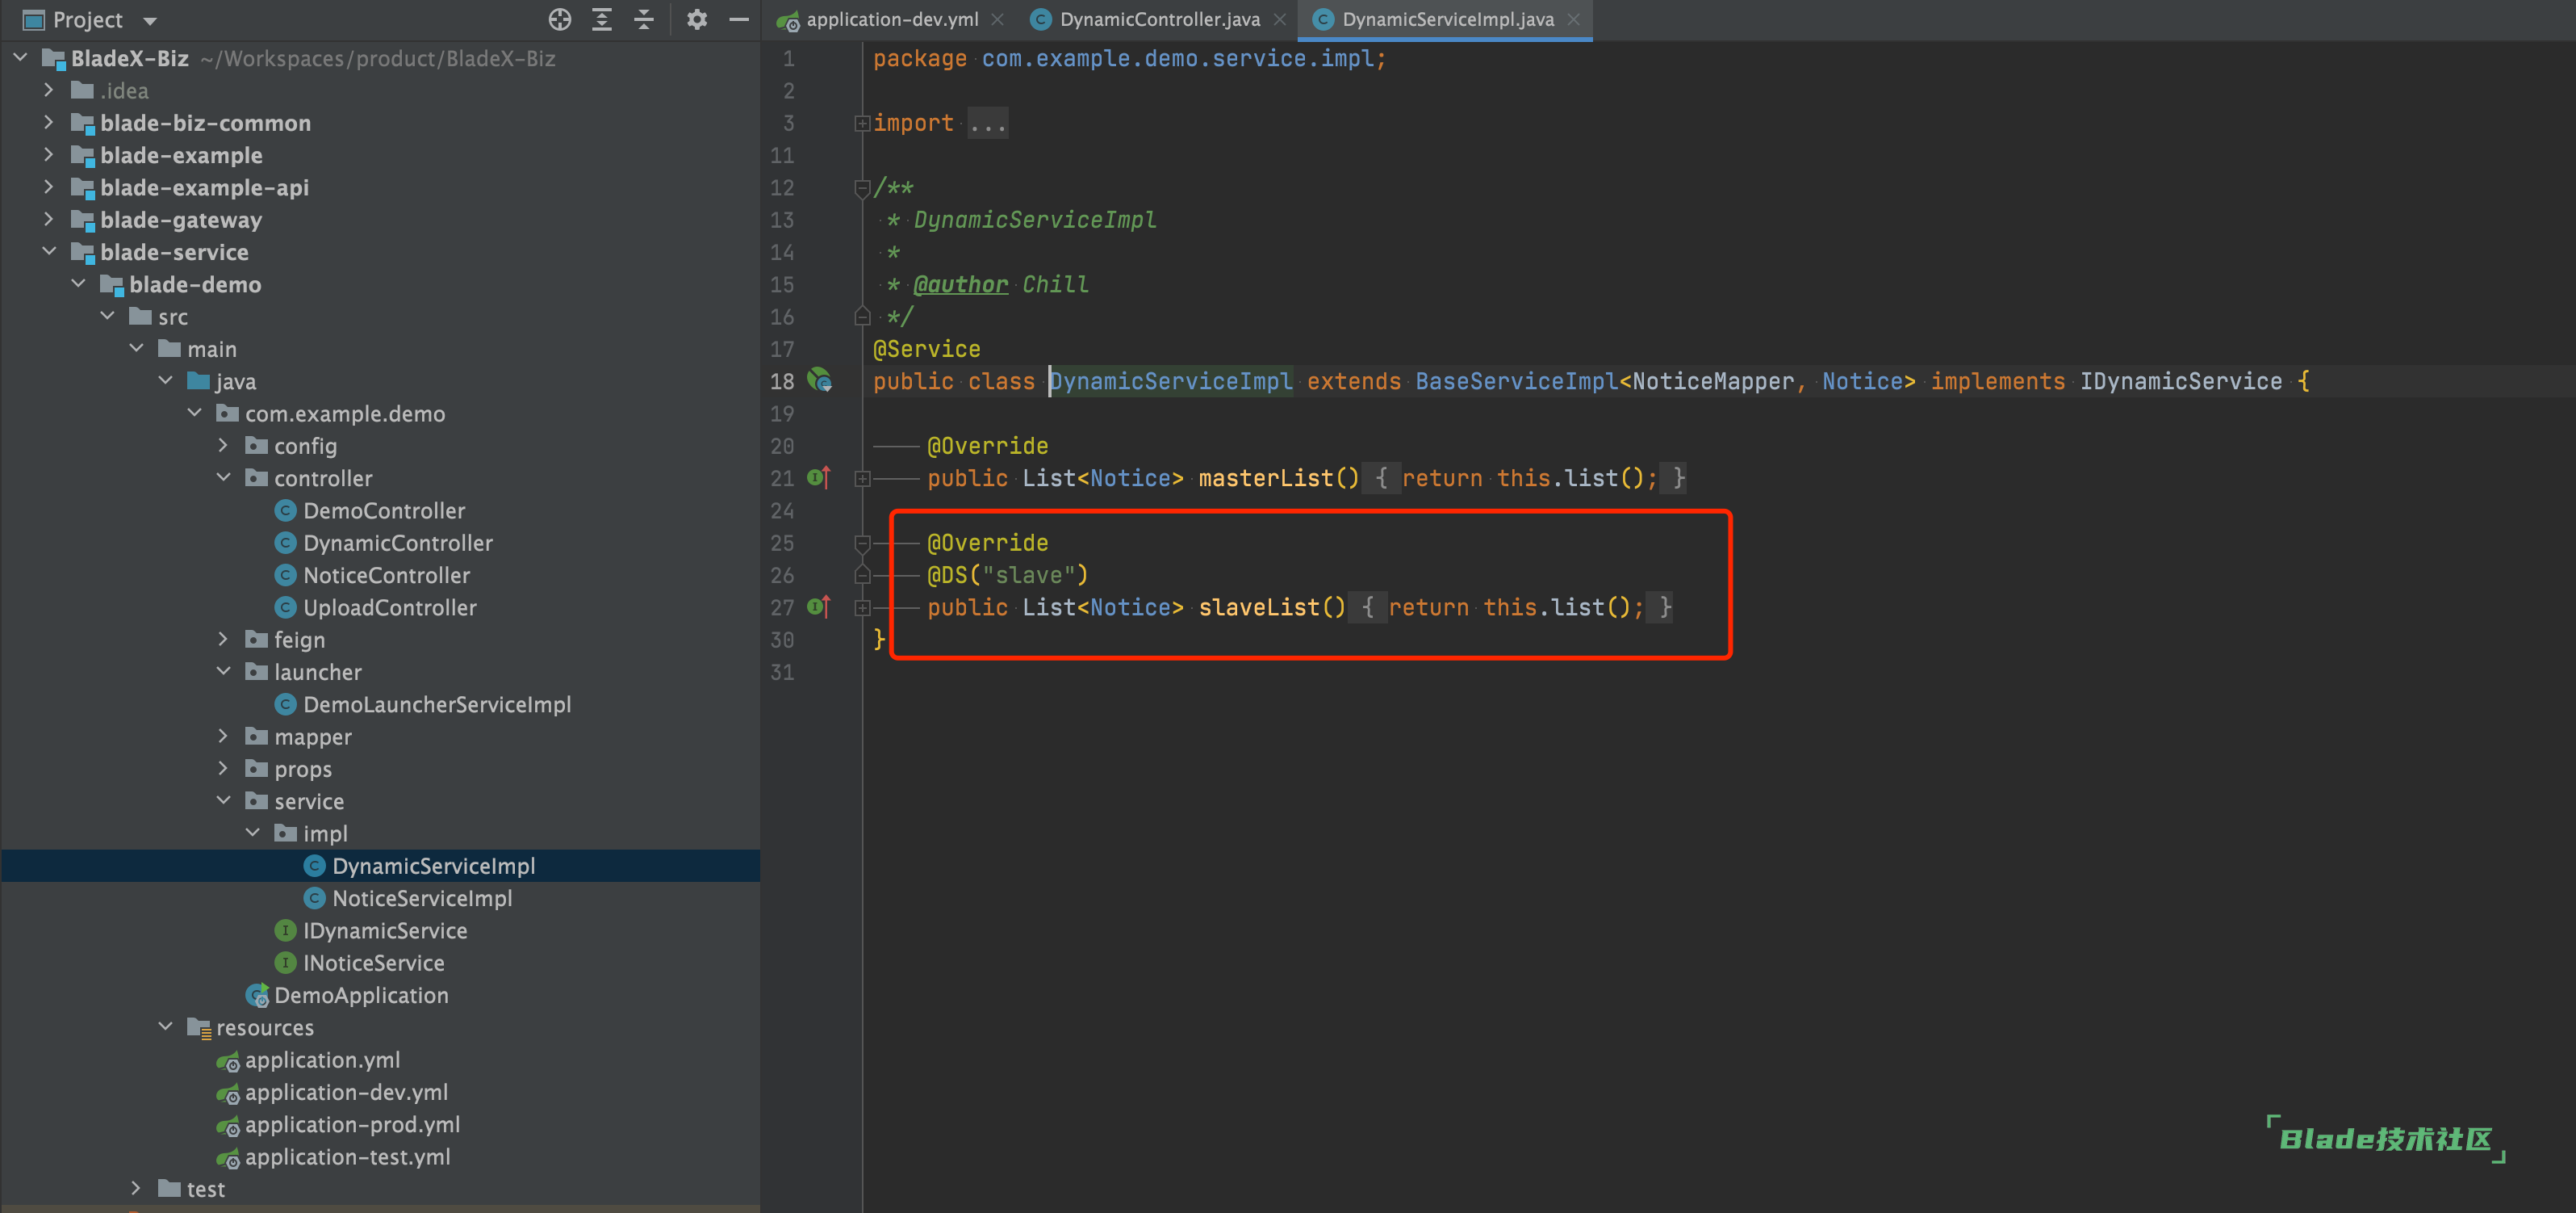Select the DynamicServiceImpl.java tab
Image resolution: width=2576 pixels, height=1213 pixels.
[x=1447, y=19]
